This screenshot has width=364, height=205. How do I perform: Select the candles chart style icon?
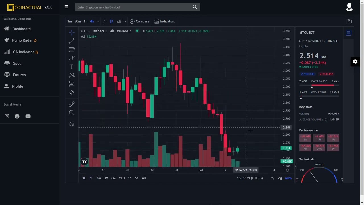[x=112, y=21]
